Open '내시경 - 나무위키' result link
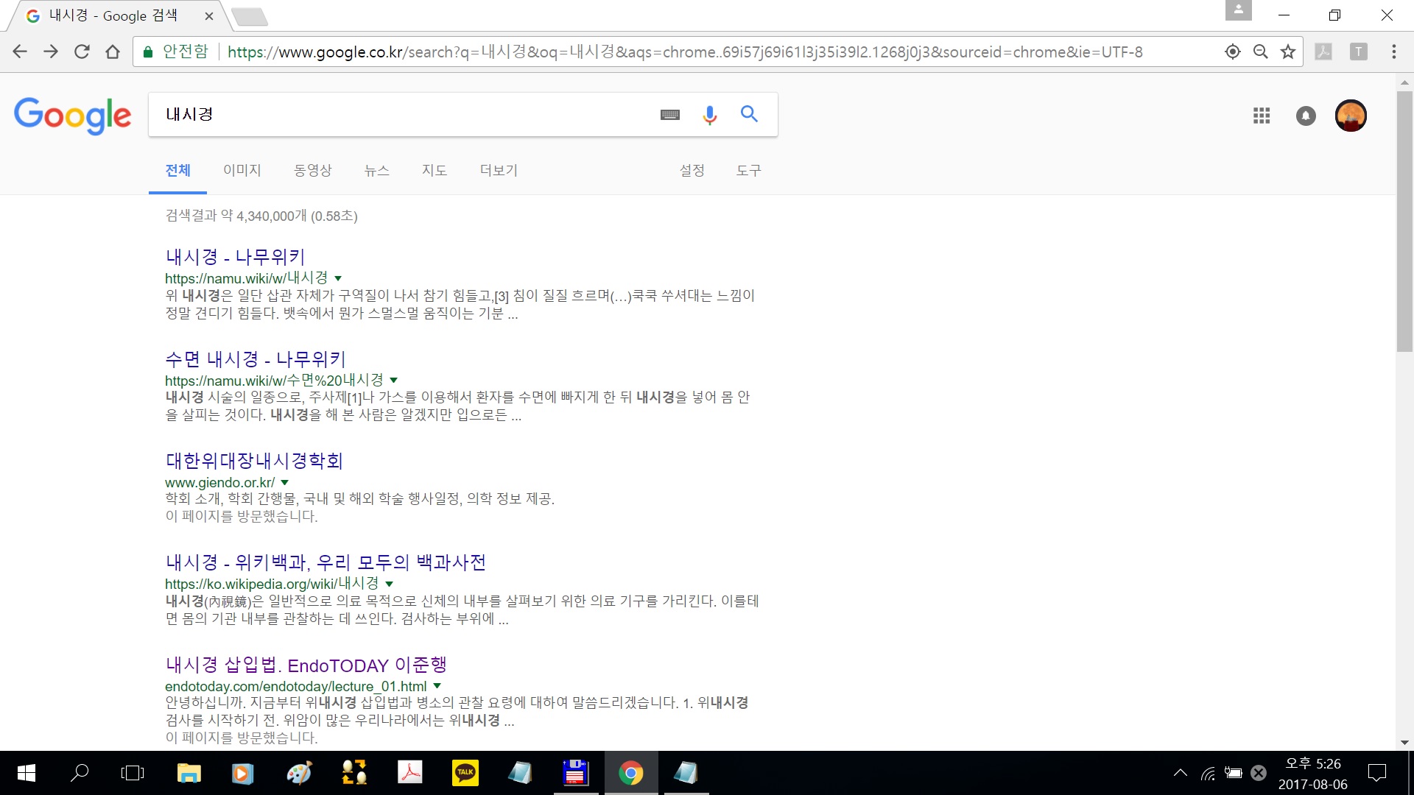This screenshot has height=795, width=1414. (235, 257)
